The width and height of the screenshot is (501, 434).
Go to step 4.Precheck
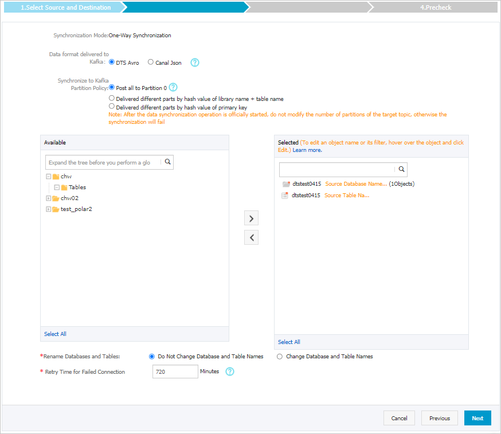pos(436,7)
